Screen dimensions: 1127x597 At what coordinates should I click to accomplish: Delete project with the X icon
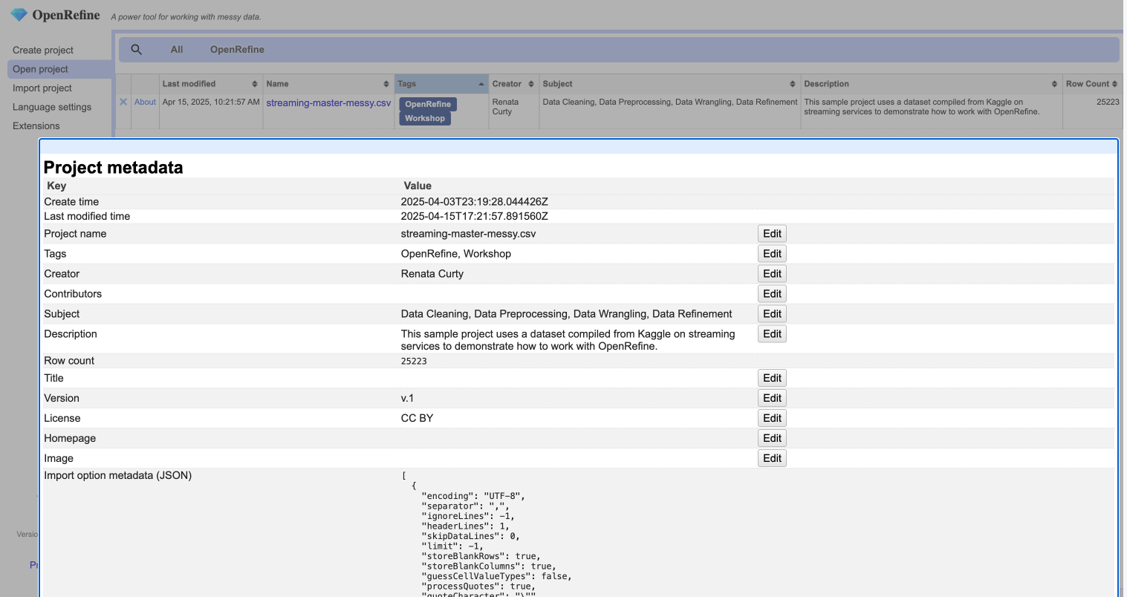(123, 102)
